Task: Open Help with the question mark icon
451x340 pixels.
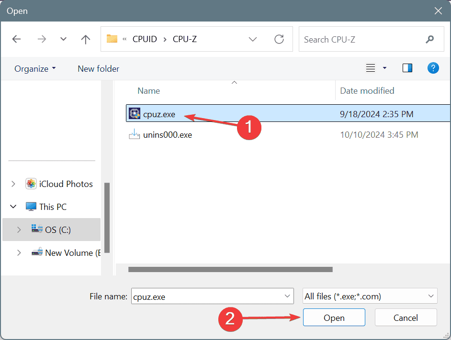Action: 433,68
